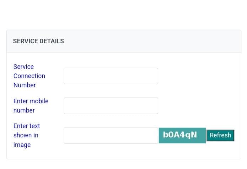Click the word Service in the first label
Image resolution: width=247 pixels, height=169 pixels.
click(x=23, y=67)
